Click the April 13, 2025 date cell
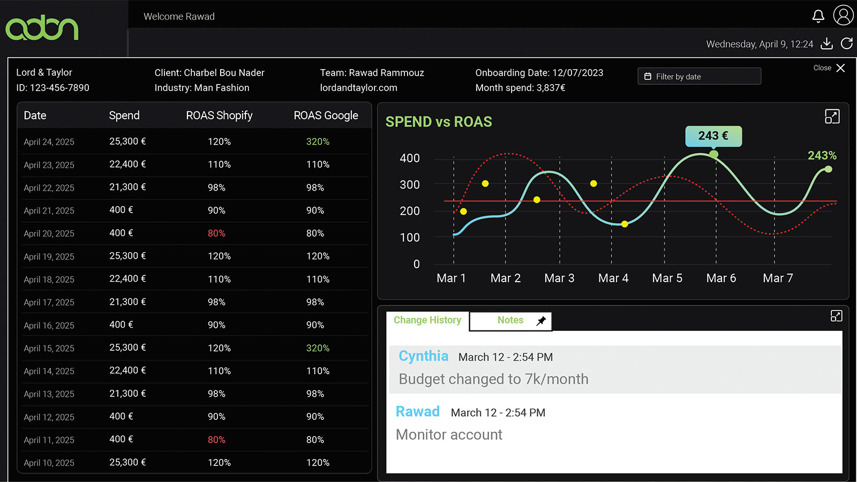The height and width of the screenshot is (482, 857). coord(49,394)
